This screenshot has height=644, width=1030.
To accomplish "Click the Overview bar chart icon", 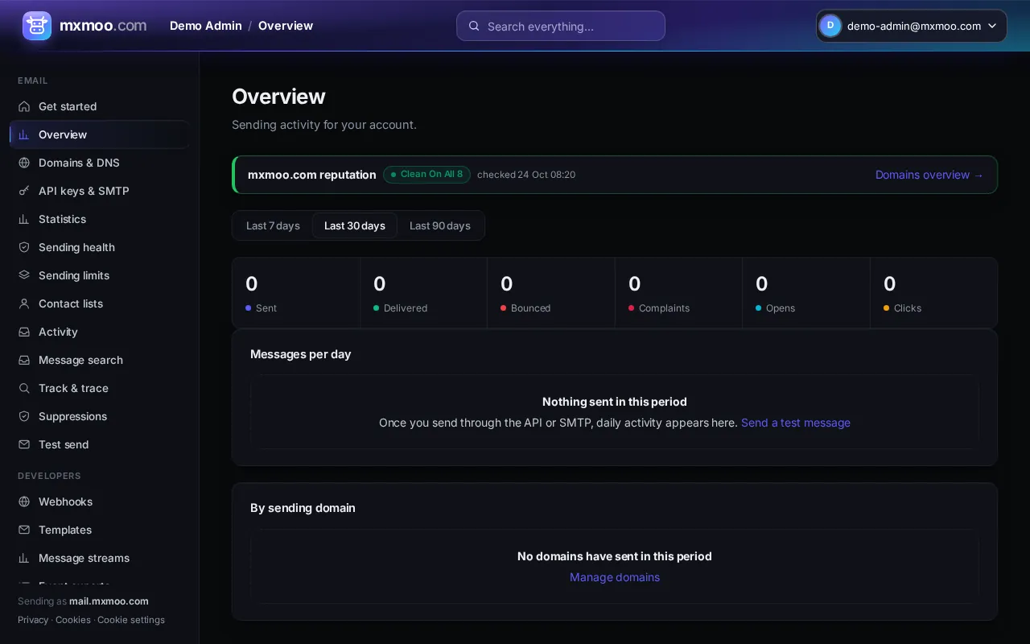I will (x=24, y=134).
